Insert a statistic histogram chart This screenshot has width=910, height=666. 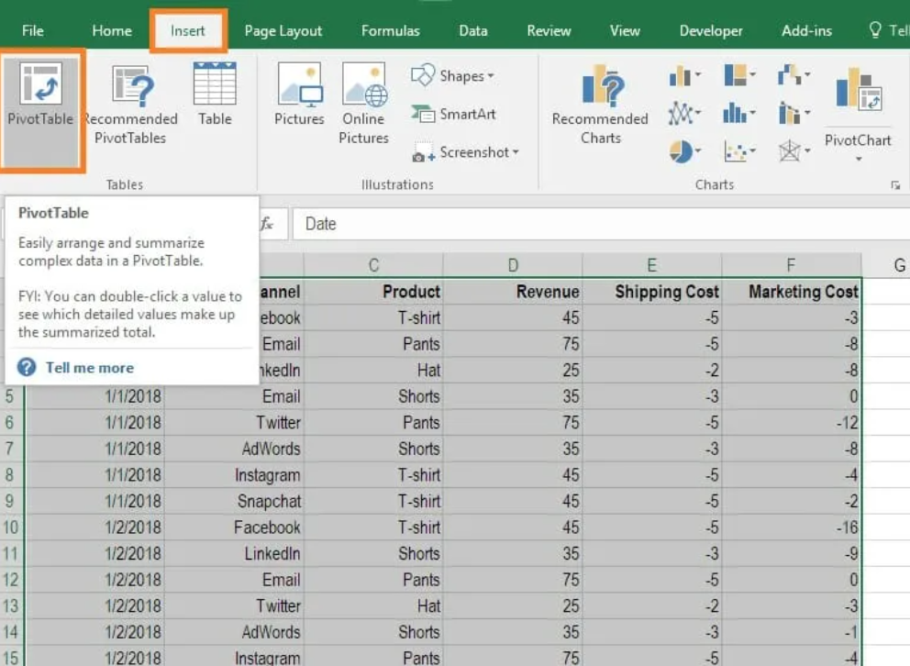point(739,113)
